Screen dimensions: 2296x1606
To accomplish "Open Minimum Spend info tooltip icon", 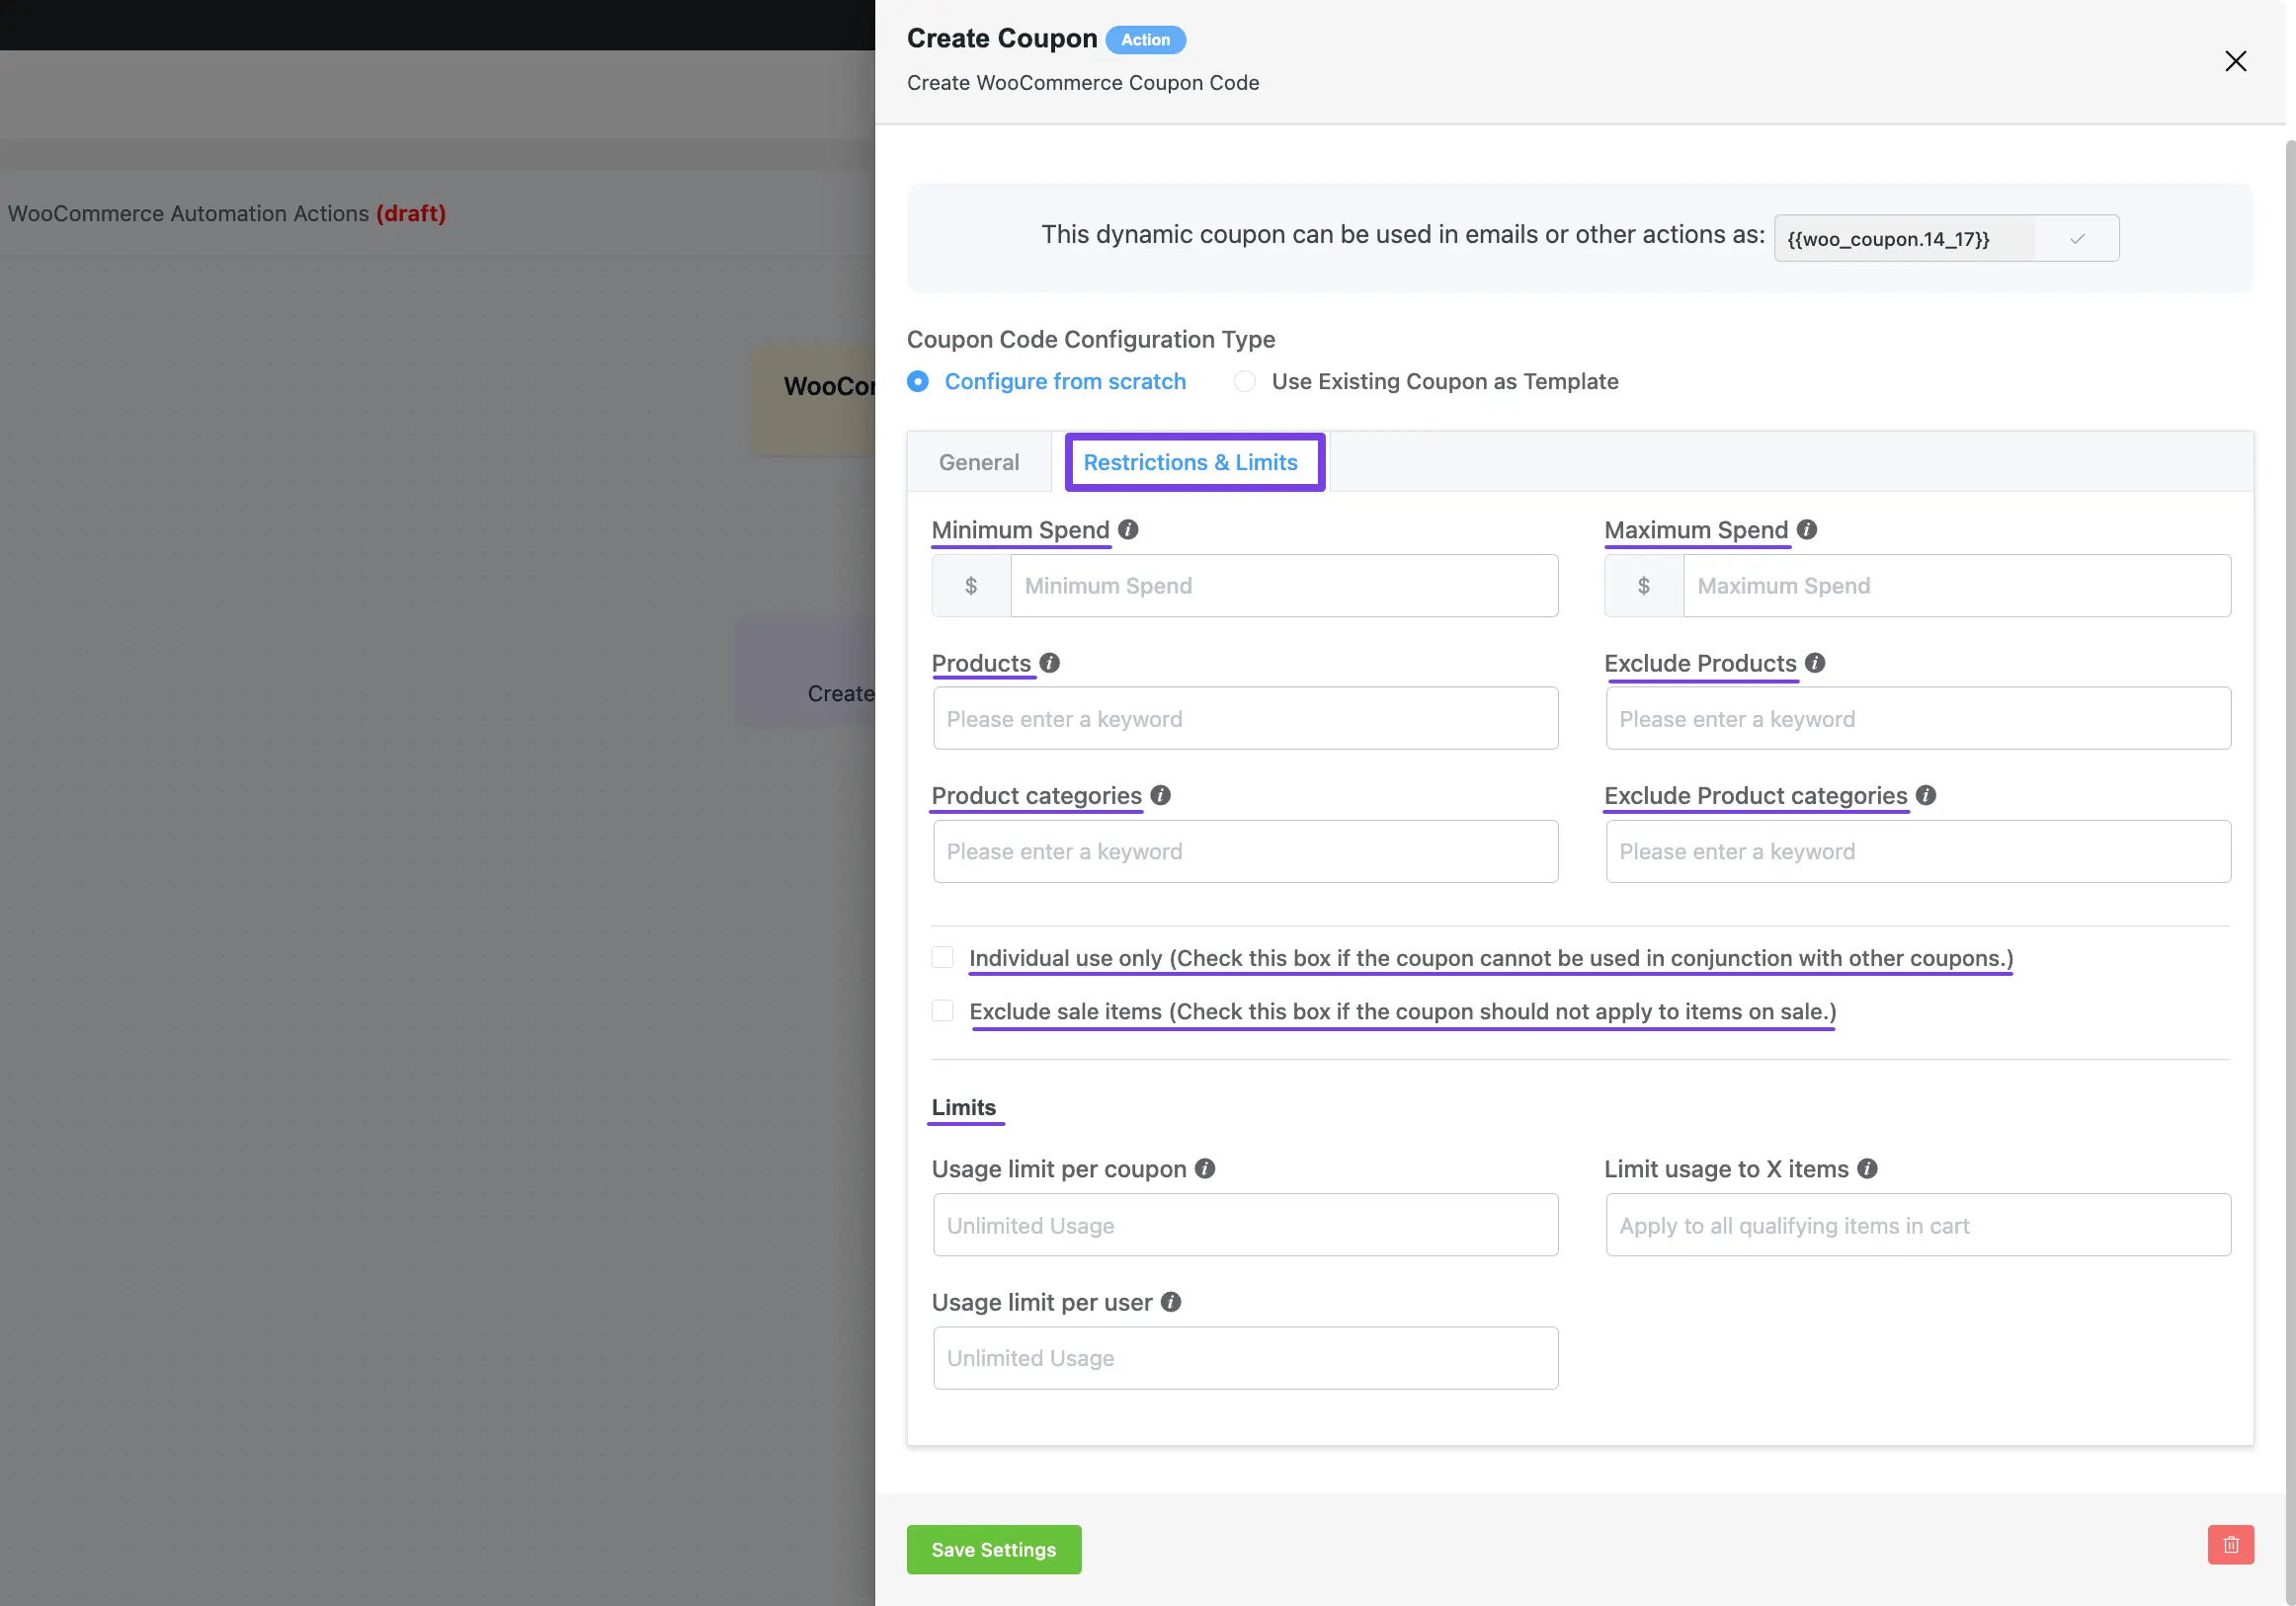I will (1128, 530).
